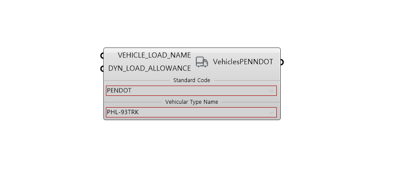Click empty canvas below the component
Viewport: 404px width, 189px height.
(192, 154)
